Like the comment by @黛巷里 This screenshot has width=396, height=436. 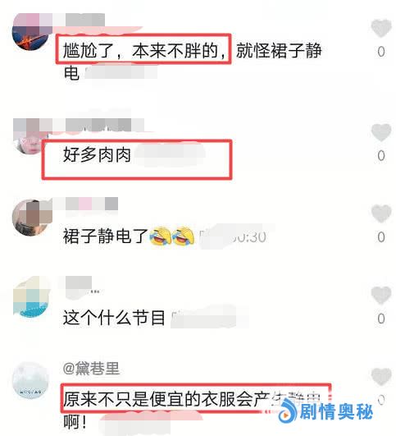point(381,376)
